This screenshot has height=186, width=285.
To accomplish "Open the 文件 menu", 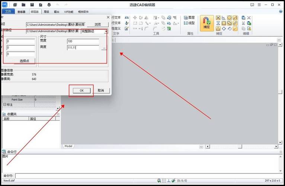I will (x=8, y=12).
